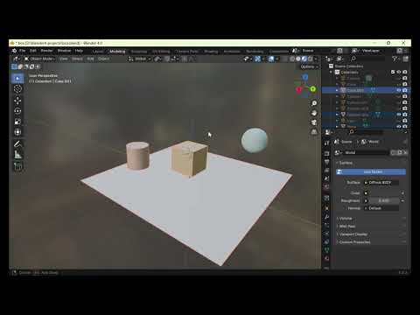Open the File menu
The width and height of the screenshot is (420, 315).
(23, 51)
